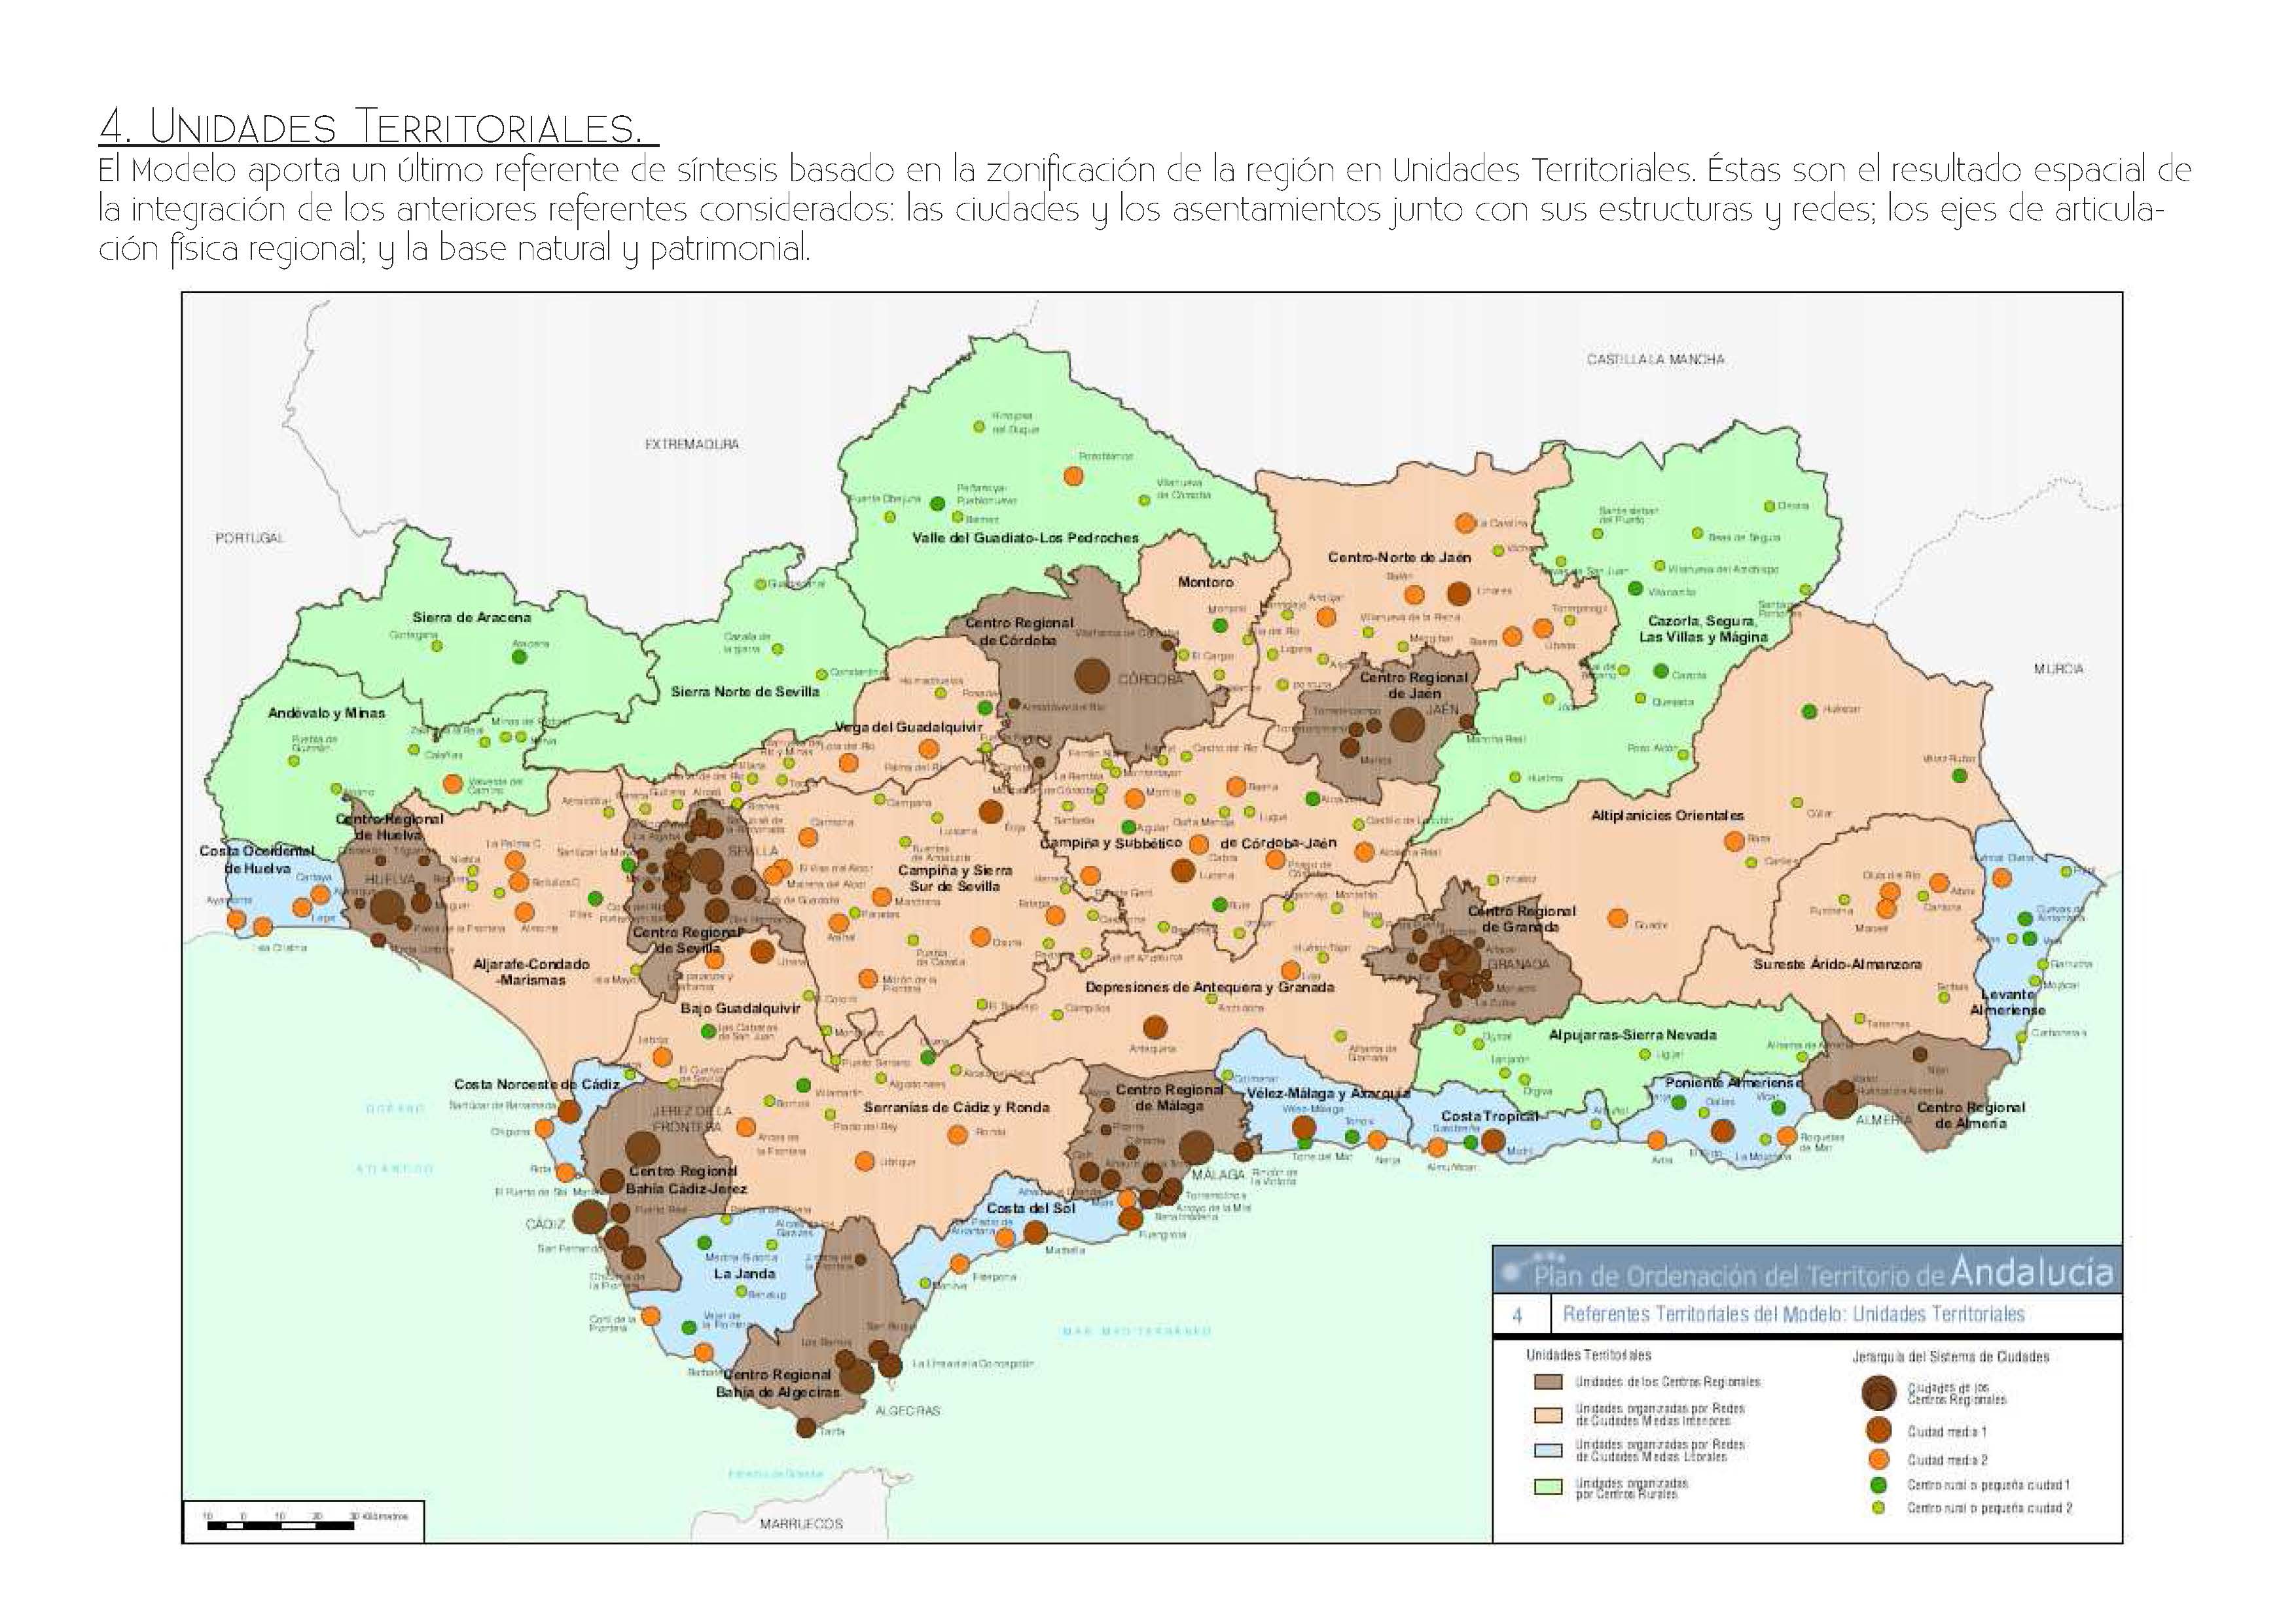Select the 'Sierra de Aracena' region label
2296x1623 pixels.
click(472, 618)
